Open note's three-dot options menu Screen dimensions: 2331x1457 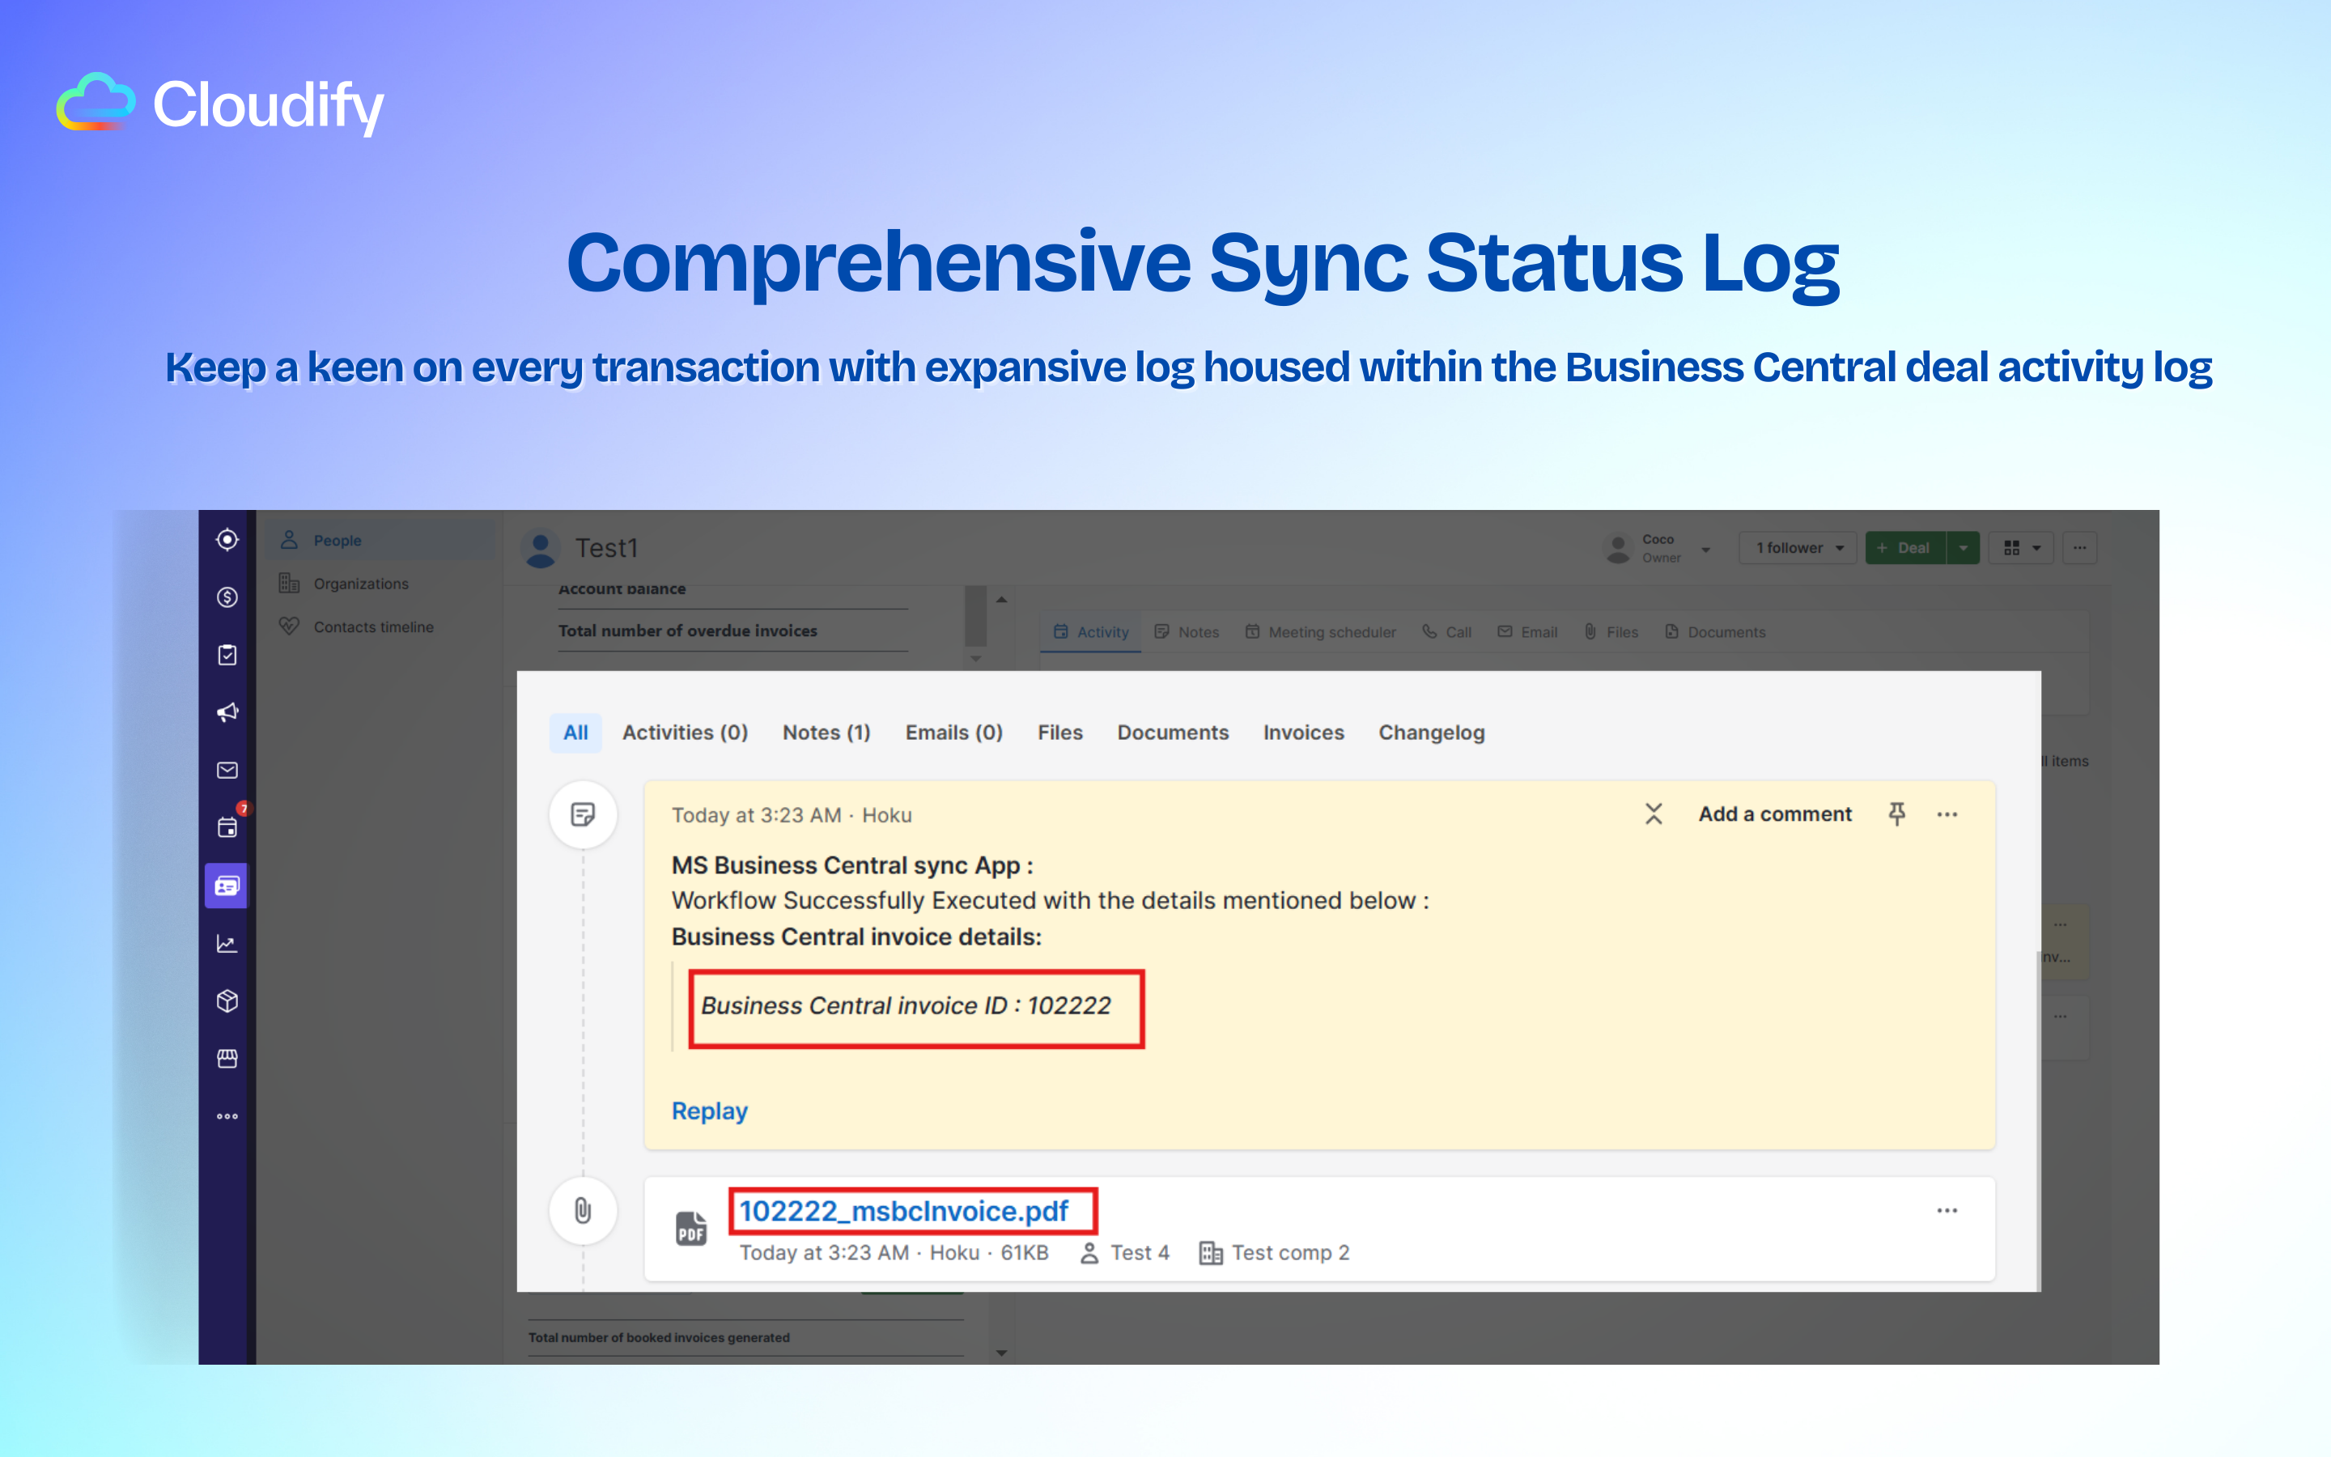pos(1947,814)
